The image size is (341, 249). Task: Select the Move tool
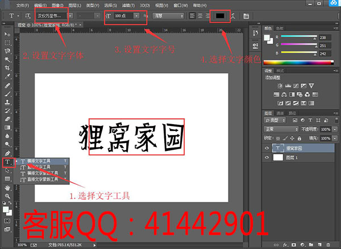(x=7, y=34)
